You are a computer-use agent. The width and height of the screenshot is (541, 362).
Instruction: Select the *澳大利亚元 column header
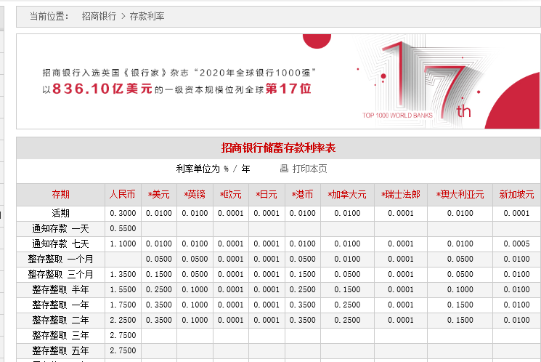coord(460,195)
